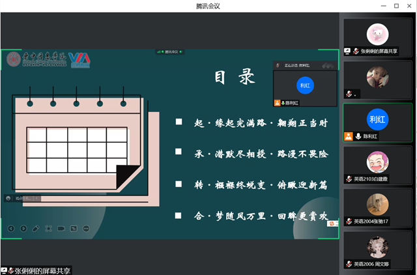The width and height of the screenshot is (417, 275).
Task: Click the college logo emblem on slide
Action: [14, 59]
